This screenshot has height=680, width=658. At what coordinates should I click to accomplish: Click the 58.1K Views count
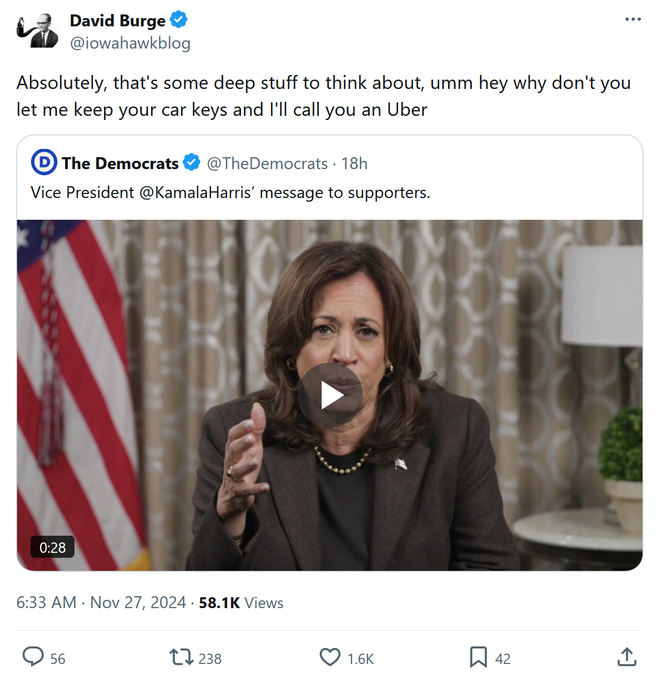241,602
